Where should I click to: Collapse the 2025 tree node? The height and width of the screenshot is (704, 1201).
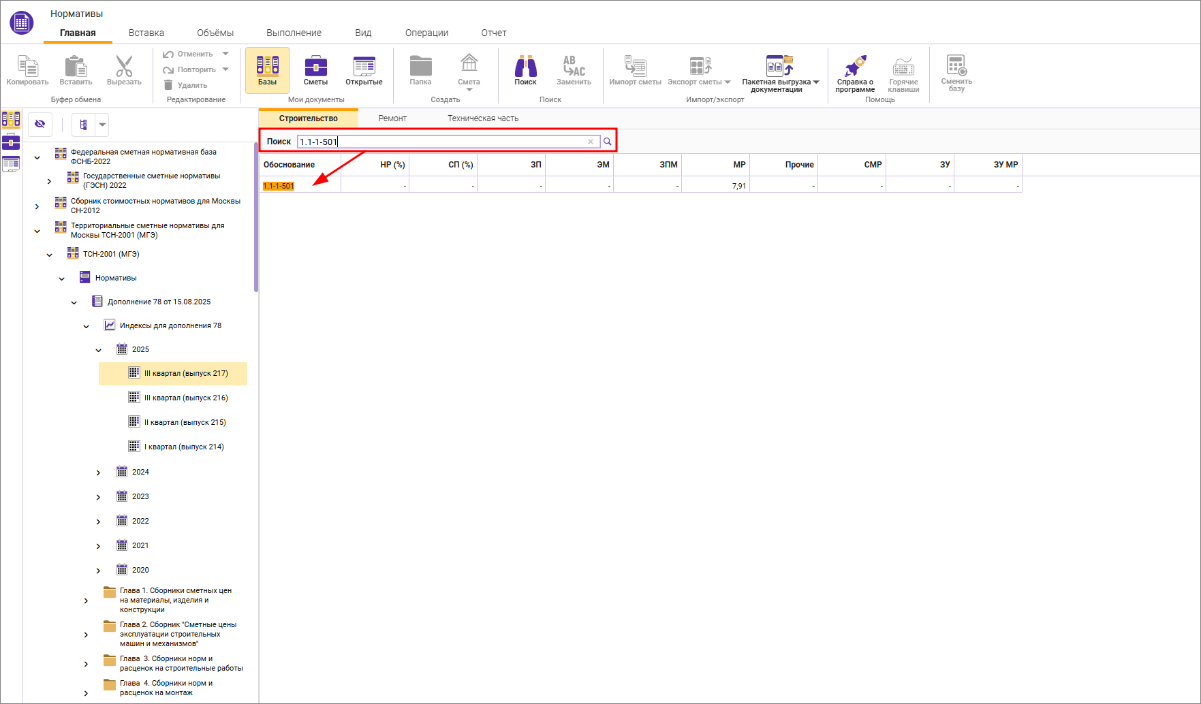99,350
